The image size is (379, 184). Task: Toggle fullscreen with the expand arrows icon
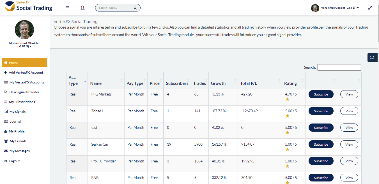click(x=370, y=8)
